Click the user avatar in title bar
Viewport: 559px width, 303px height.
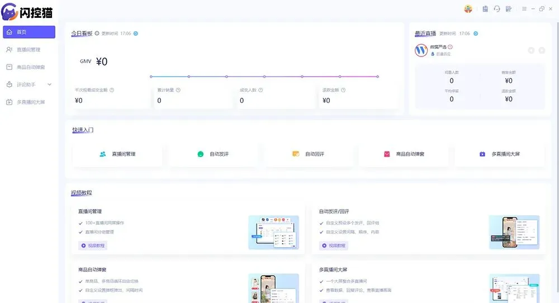click(468, 9)
